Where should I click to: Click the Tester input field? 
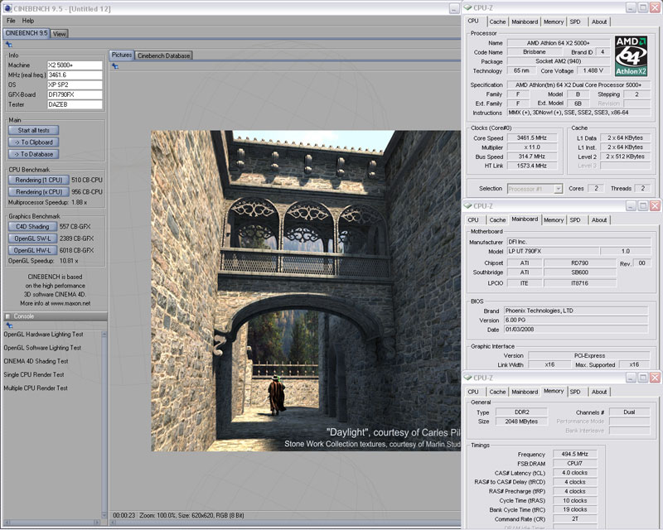click(x=75, y=105)
